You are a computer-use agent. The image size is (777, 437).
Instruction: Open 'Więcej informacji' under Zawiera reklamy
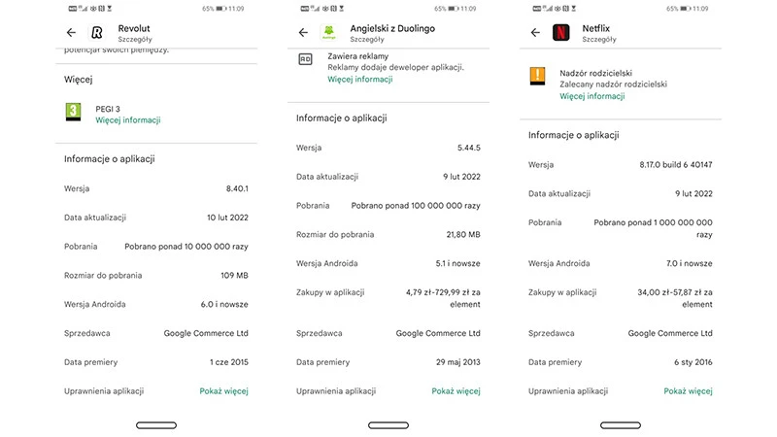pos(360,80)
